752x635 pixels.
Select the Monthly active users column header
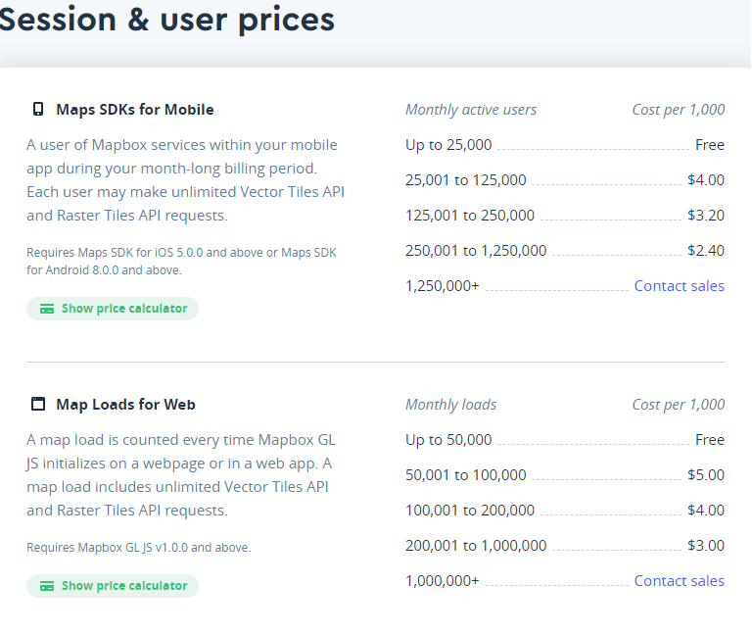pyautogui.click(x=471, y=110)
